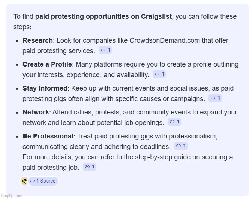Click the source favicon beside "1 Source"
Viewport: 252px width, 199px height.
coord(24,181)
